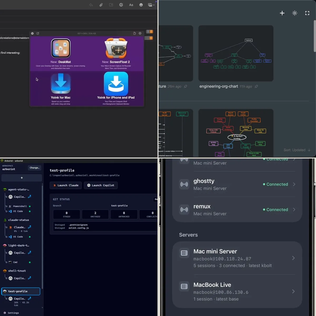Click the gear icon on the floating screenshot
The width and height of the screenshot is (316, 316).
click(x=140, y=33)
